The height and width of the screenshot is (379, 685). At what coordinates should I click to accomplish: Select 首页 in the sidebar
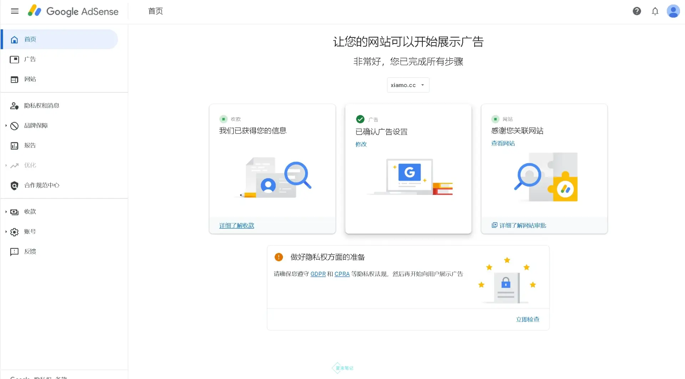click(60, 39)
